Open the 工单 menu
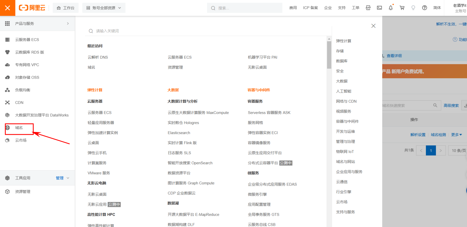This screenshot has width=467, height=227. (x=355, y=8)
